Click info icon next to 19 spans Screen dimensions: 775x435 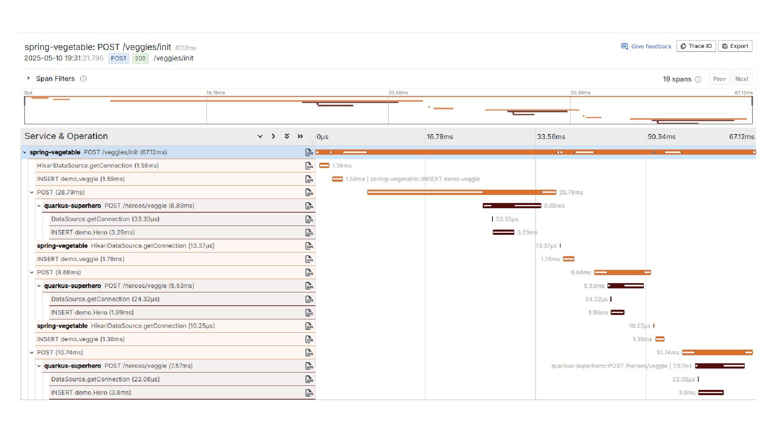(698, 79)
